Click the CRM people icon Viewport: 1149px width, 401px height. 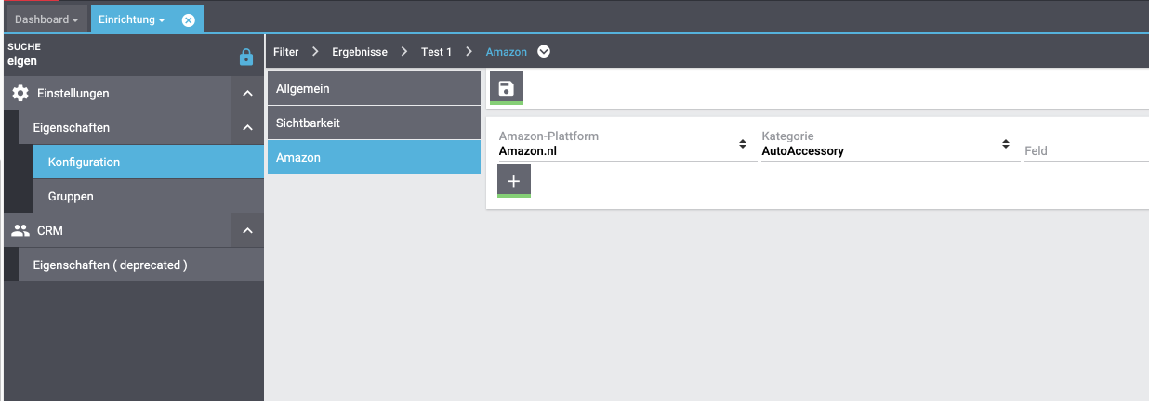click(x=20, y=231)
